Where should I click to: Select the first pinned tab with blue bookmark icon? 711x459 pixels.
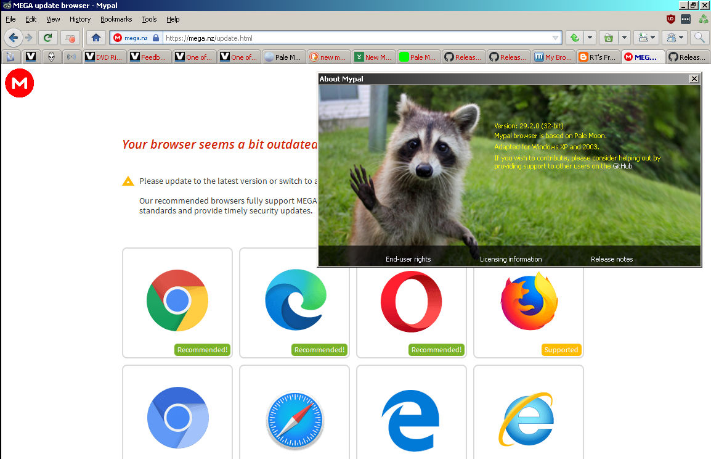tap(10, 57)
